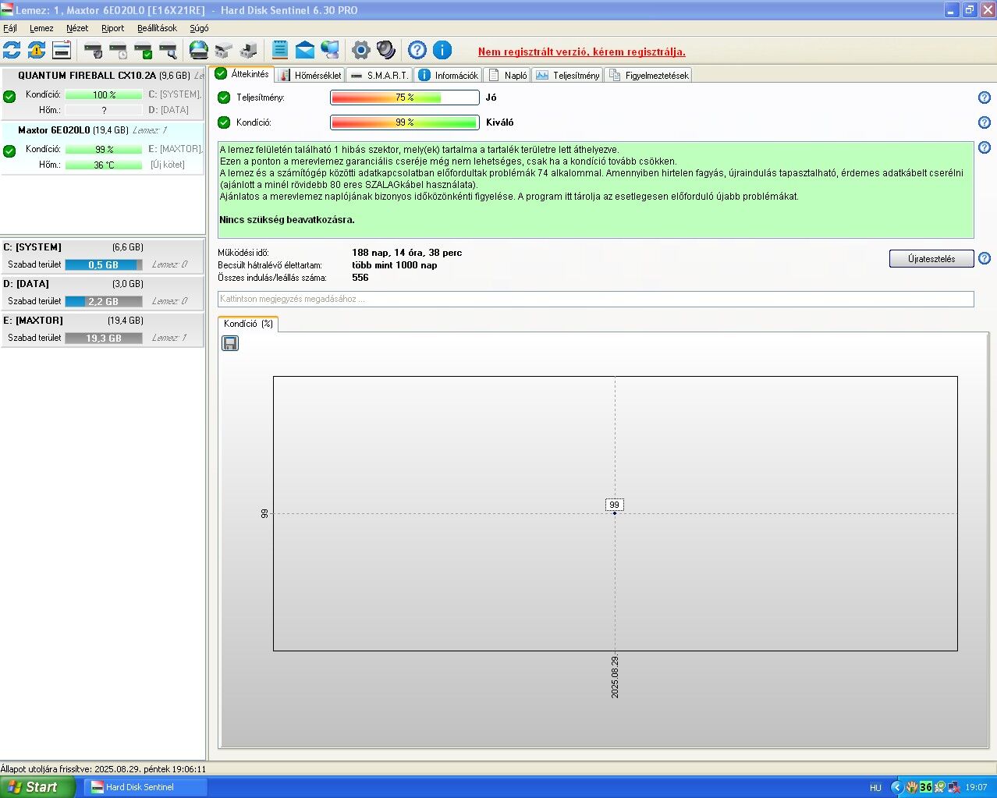The width and height of the screenshot is (997, 798).
Task: Open the Beállítások menu
Action: pyautogui.click(x=157, y=28)
